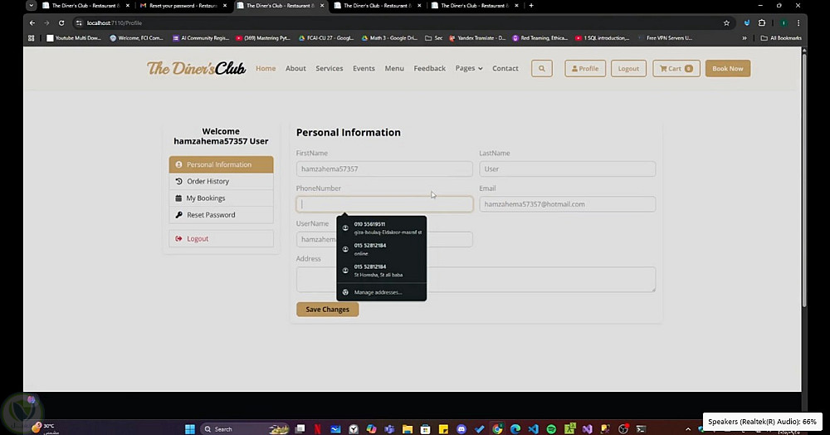
Task: Click Windows taskbar Search box
Action: (x=245, y=428)
